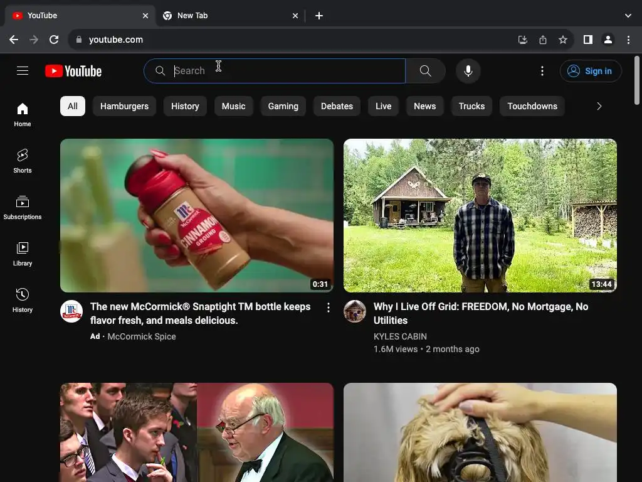The image size is (642, 482).
Task: Open History from sidebar
Action: click(x=23, y=301)
